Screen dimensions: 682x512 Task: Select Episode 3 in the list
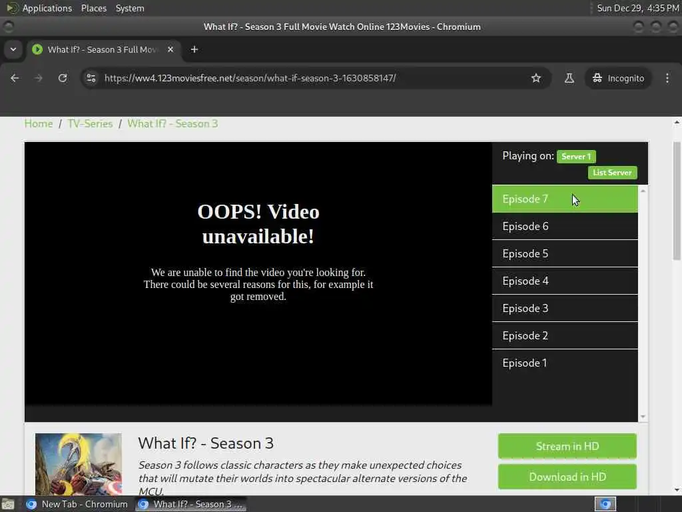[565, 309]
